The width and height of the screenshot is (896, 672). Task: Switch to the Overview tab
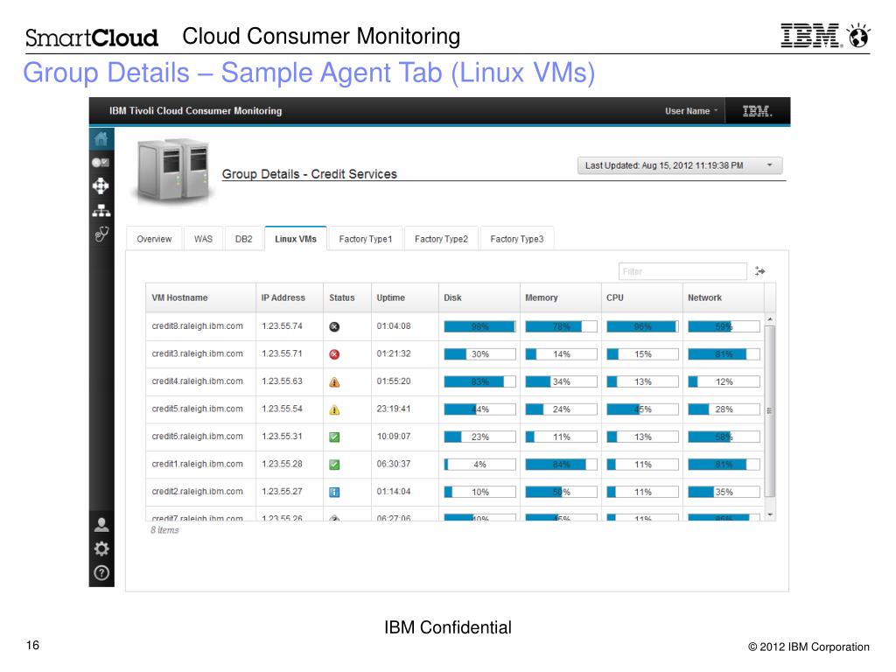(x=154, y=239)
